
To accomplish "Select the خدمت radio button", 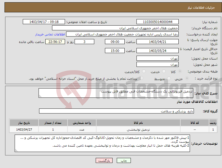I will pyautogui.click(x=164, y=71).
